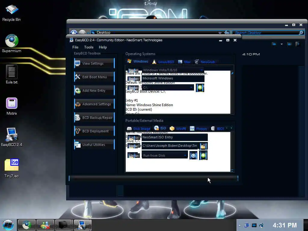Viewport: 308px width, 231px height.
Task: Click the refresh icon beside the address bar
Action: (227, 32)
